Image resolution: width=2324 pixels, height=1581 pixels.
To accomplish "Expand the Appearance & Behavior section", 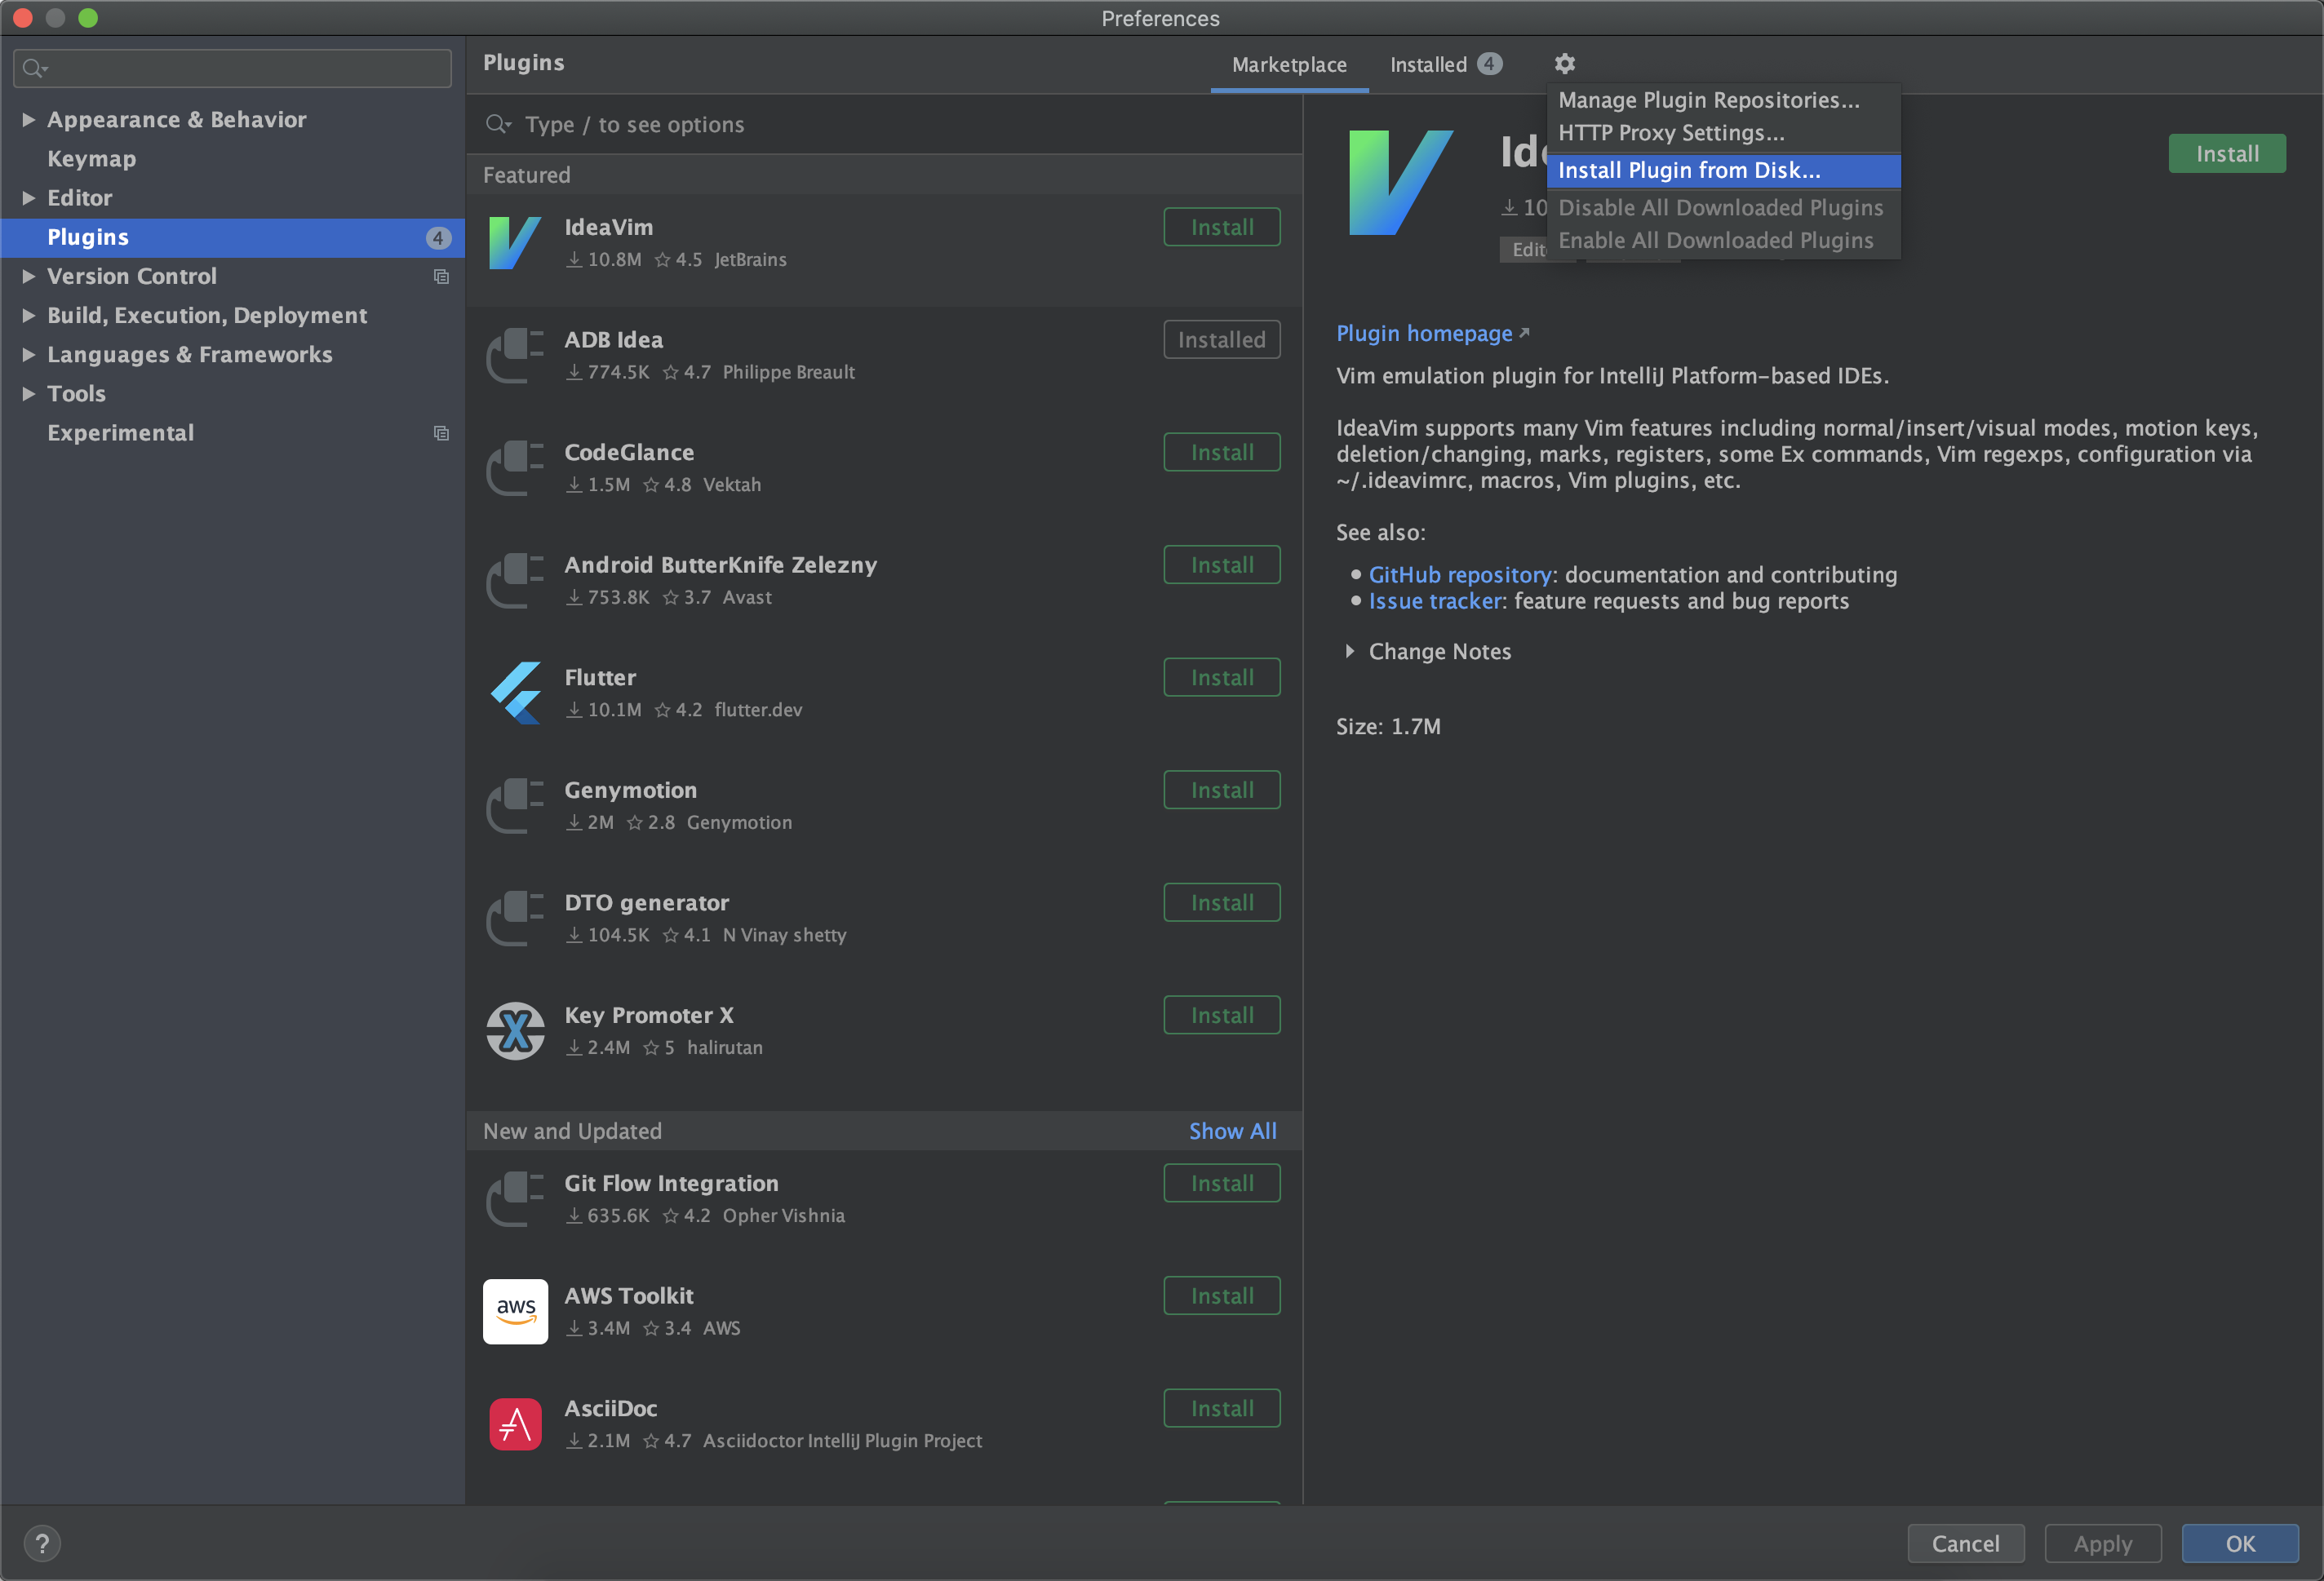I will (29, 120).
